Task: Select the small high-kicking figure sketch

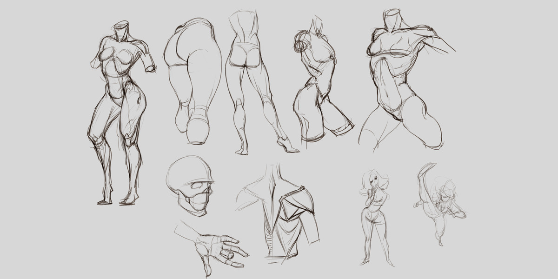Action: (x=439, y=203)
